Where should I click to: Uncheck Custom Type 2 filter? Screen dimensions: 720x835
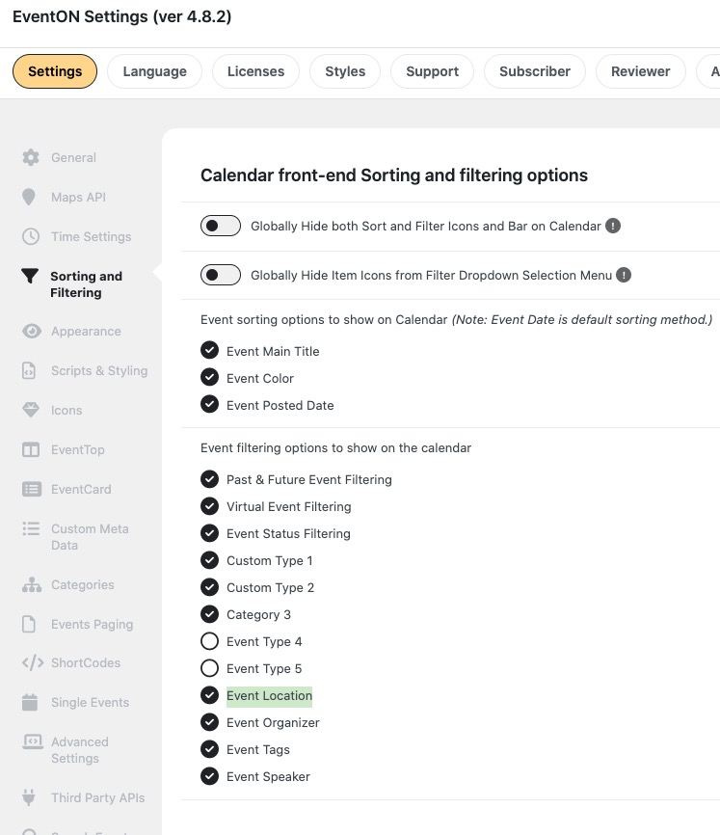point(210,587)
